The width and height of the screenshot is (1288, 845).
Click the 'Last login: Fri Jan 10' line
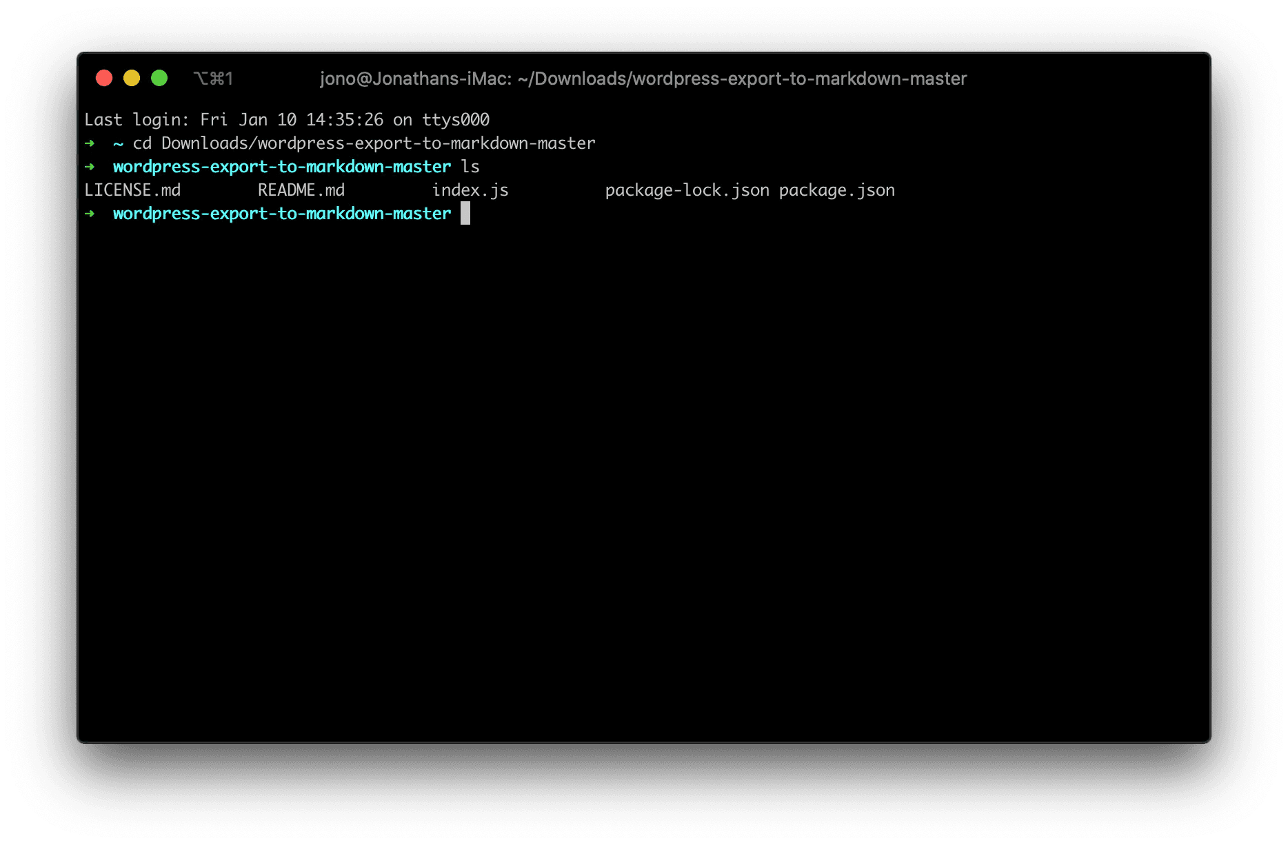click(287, 120)
